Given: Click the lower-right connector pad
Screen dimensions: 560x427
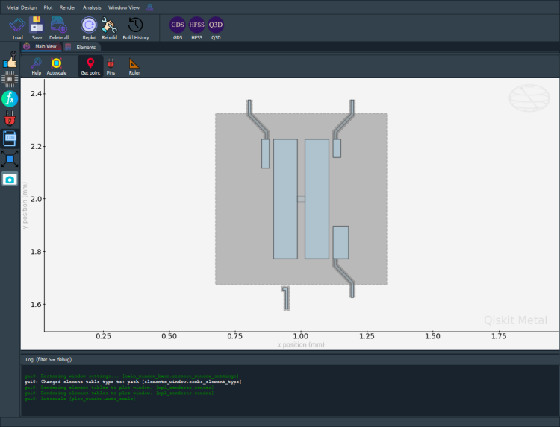Looking at the screenshot, I should pyautogui.click(x=340, y=242).
